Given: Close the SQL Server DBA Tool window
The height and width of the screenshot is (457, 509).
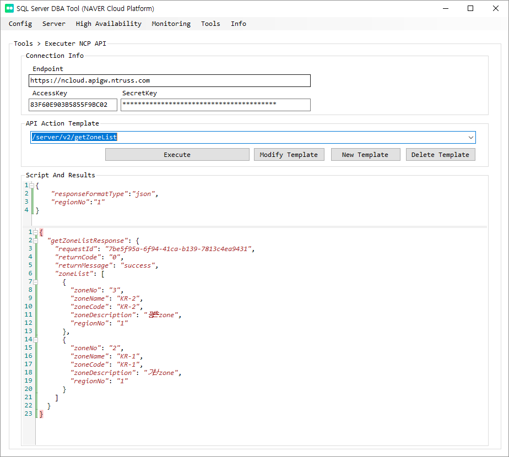Looking at the screenshot, I should (496, 8).
